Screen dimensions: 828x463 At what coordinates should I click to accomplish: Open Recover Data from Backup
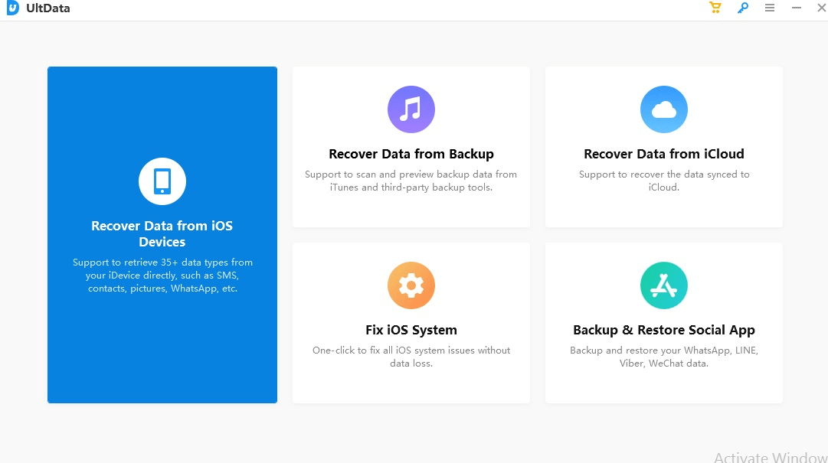point(411,154)
